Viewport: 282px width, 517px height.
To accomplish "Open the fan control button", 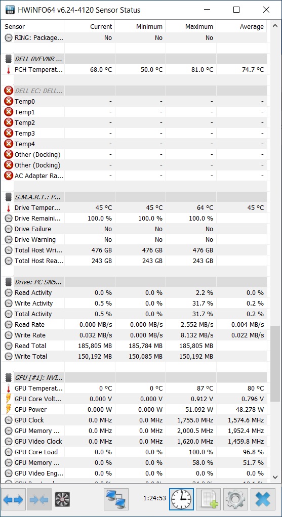I will [62, 499].
